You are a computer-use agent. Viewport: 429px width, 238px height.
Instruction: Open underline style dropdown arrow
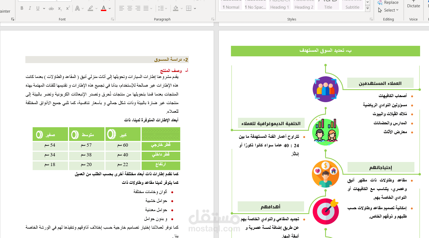coord(44,8)
